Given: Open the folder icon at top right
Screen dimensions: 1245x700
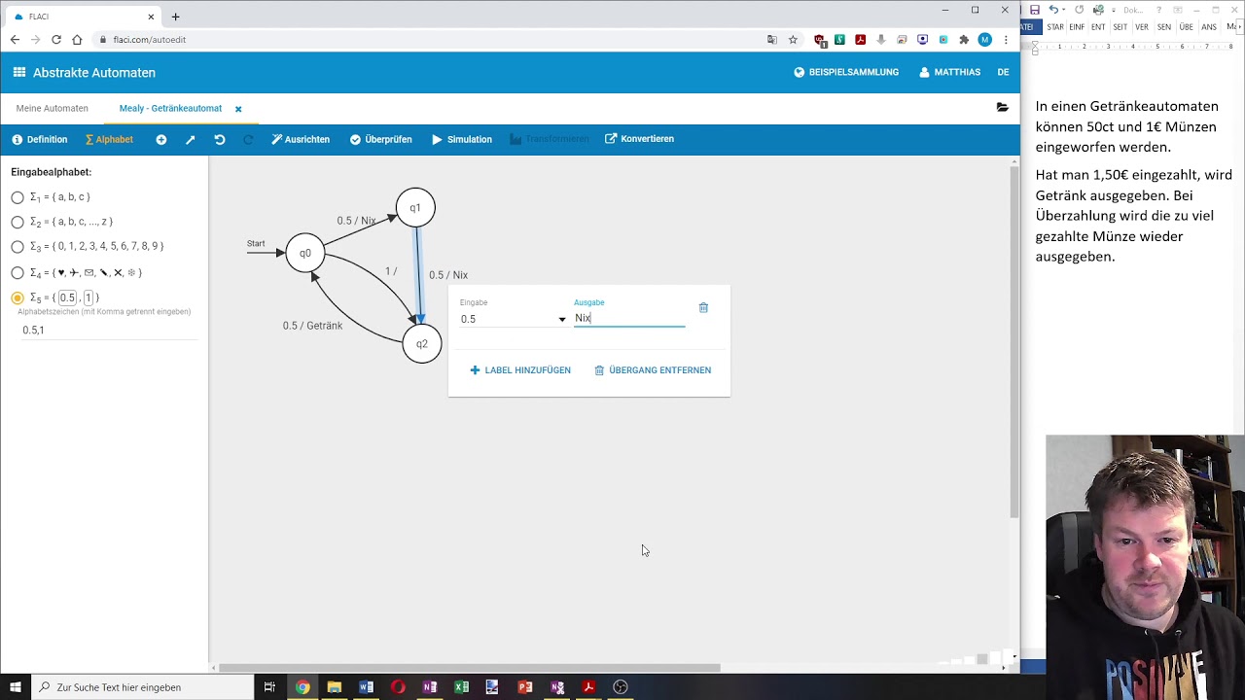Looking at the screenshot, I should (x=1002, y=108).
